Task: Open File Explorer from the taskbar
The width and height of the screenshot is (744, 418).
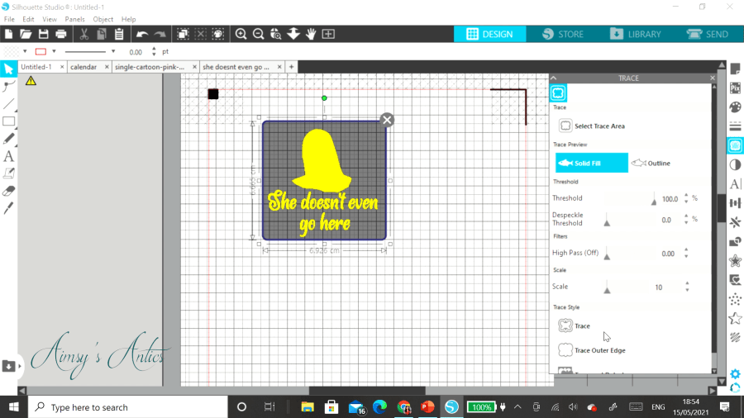Action: [x=308, y=407]
